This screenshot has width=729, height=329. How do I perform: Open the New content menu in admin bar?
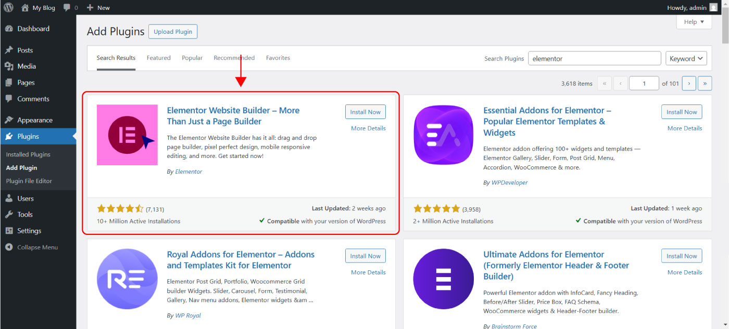98,8
